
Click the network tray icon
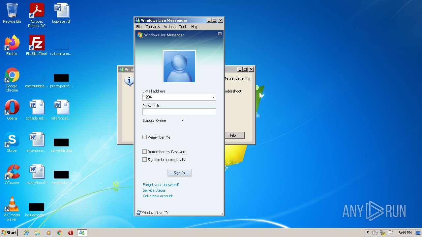[383, 233]
